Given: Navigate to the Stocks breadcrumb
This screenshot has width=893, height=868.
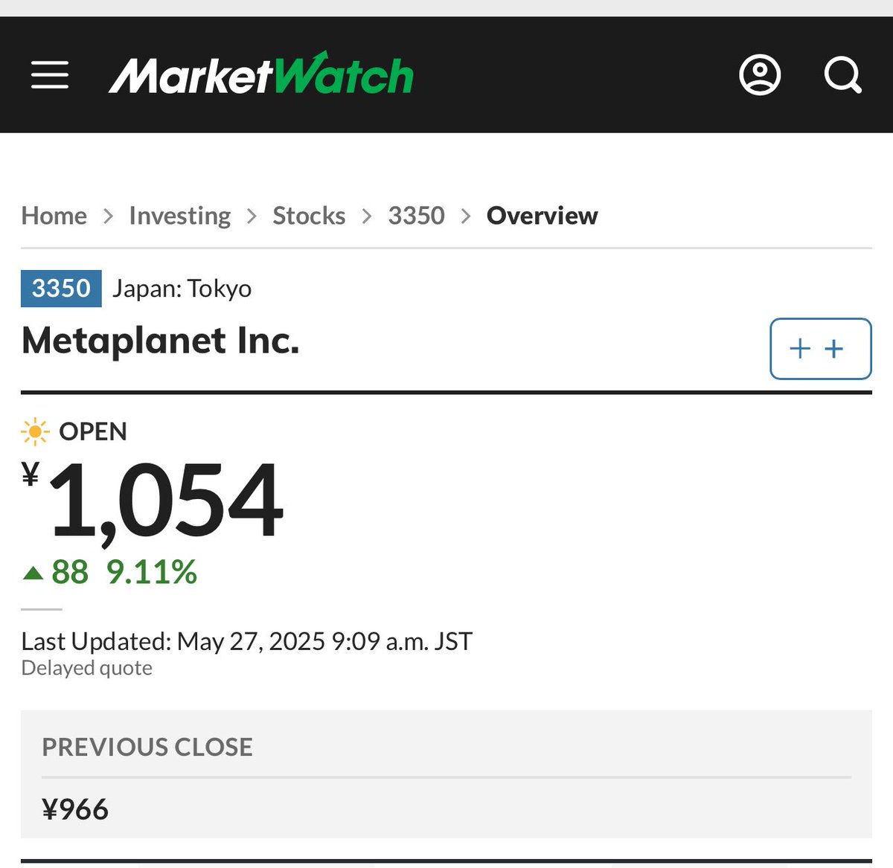Looking at the screenshot, I should pos(309,216).
